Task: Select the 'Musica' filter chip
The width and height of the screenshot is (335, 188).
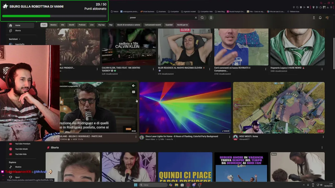Action: pyautogui.click(x=53, y=25)
